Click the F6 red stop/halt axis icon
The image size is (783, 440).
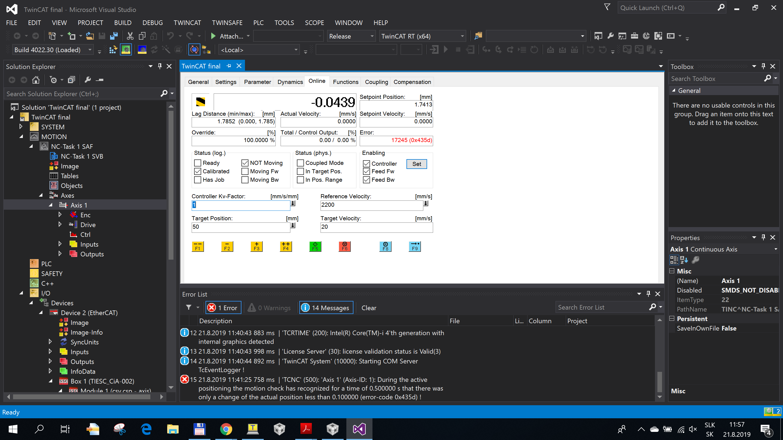pyautogui.click(x=344, y=246)
